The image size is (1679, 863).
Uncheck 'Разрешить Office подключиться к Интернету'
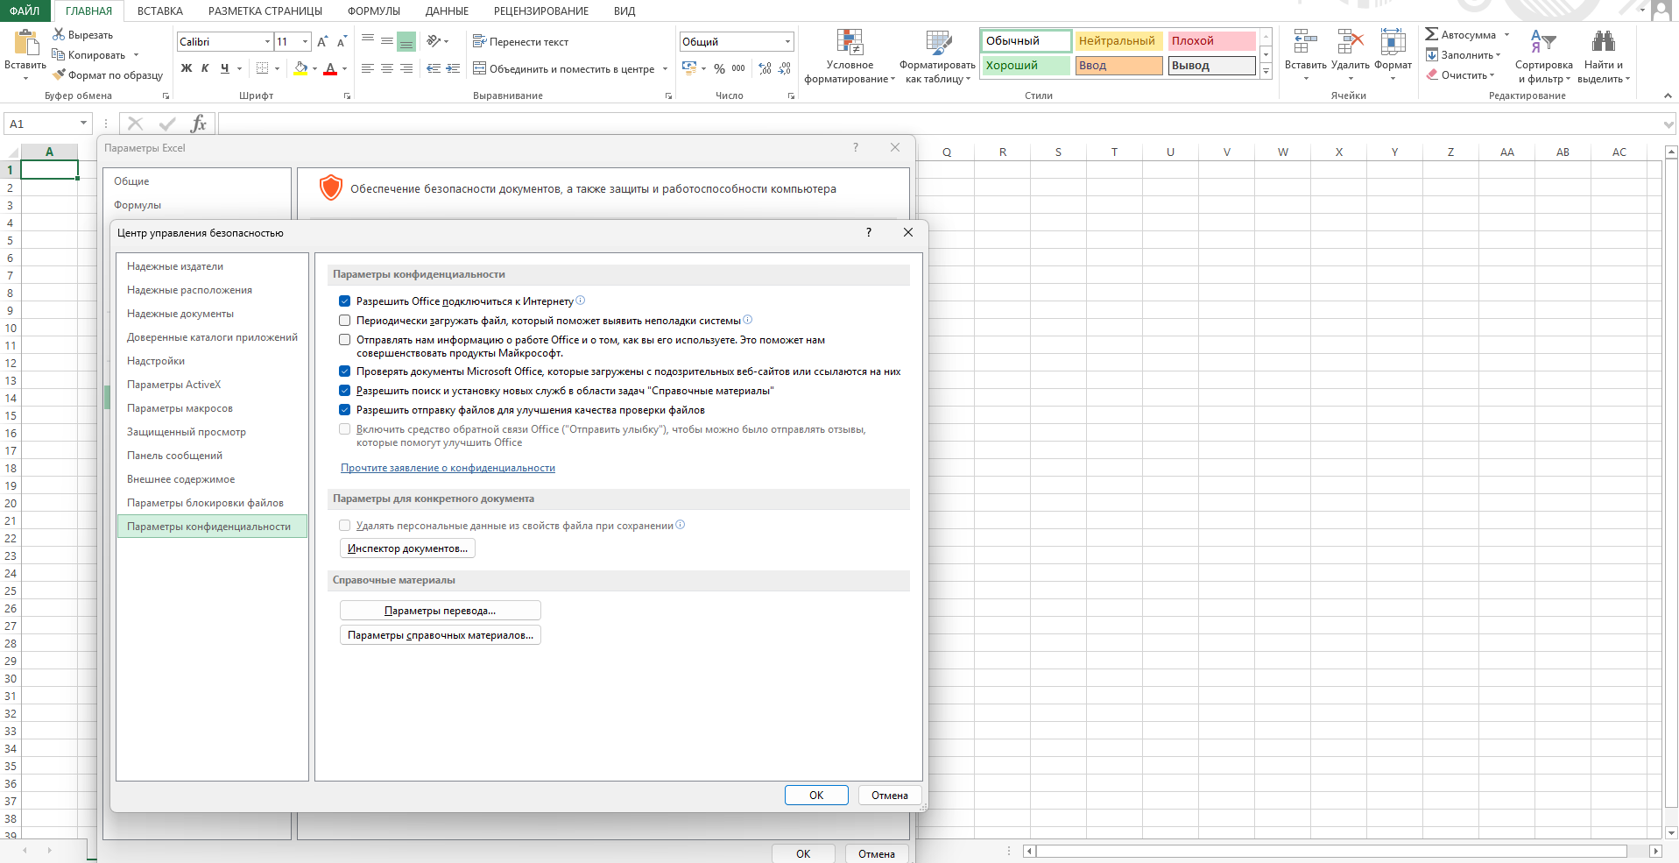pos(345,301)
